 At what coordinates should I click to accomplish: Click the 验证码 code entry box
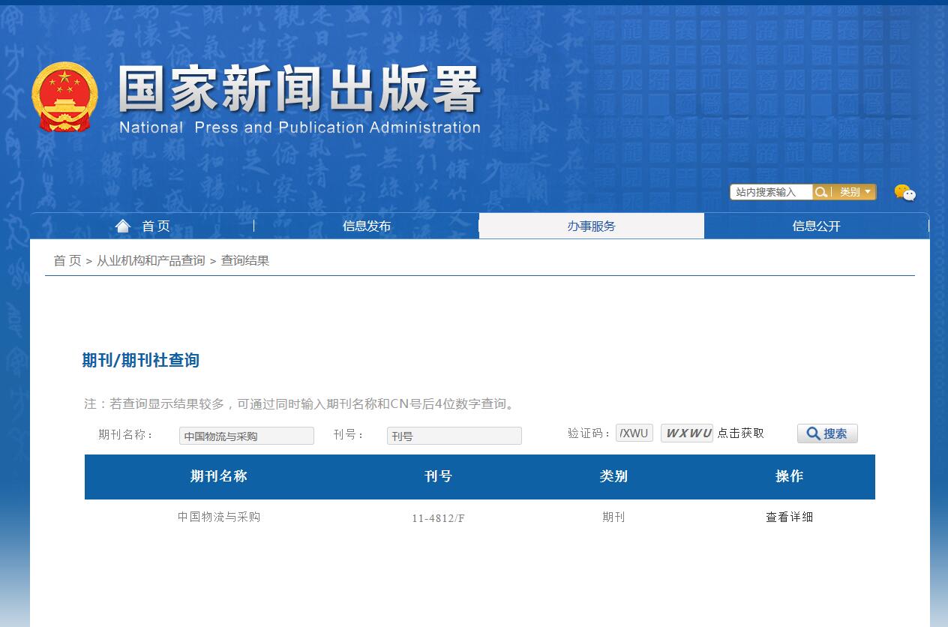tap(634, 432)
